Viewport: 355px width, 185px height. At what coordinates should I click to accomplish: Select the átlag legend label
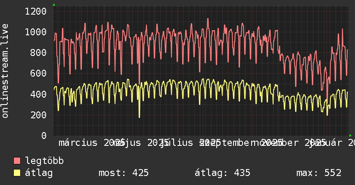[x=39, y=173]
